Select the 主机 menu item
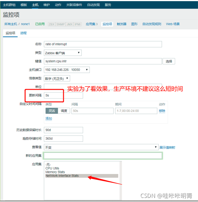Image resolution: width=198 pixels, height=202 pixels. tap(35, 5)
